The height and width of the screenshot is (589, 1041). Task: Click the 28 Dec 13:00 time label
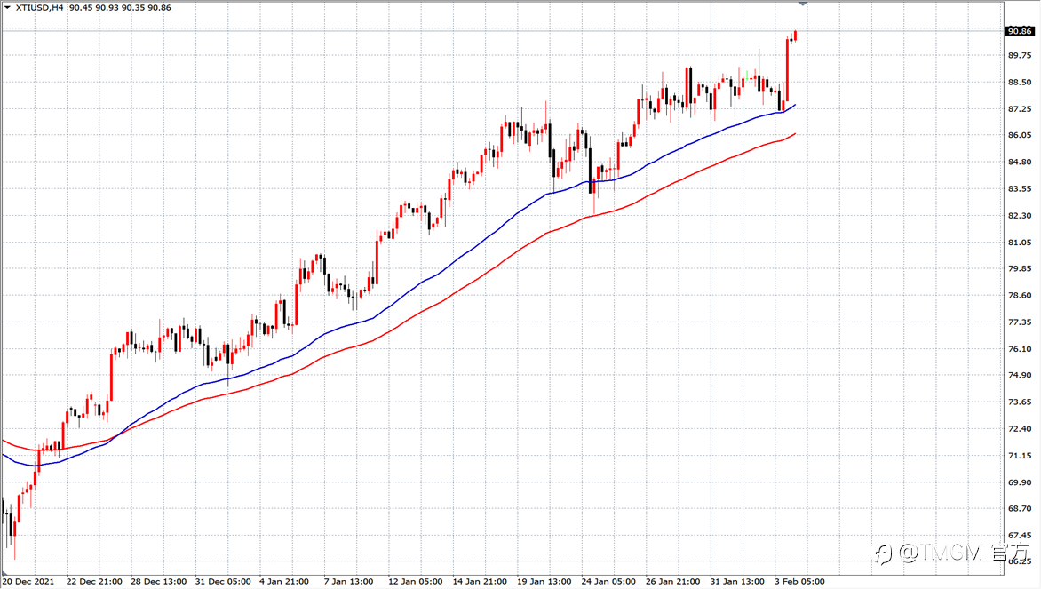pos(159,582)
